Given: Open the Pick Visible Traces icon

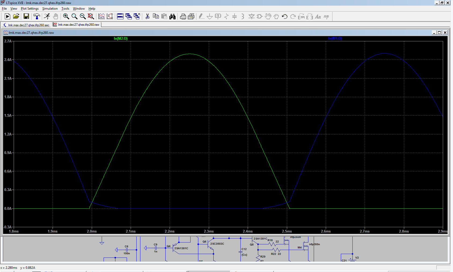Looking at the screenshot, I should click(x=110, y=17).
